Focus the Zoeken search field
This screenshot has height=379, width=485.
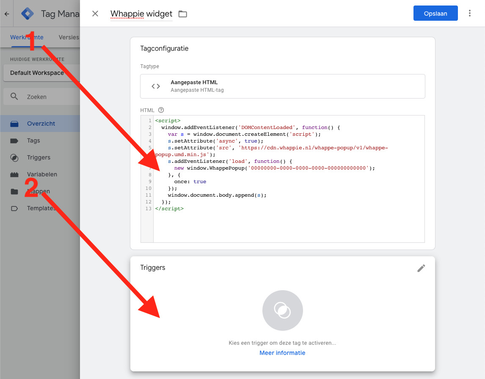pyautogui.click(x=41, y=96)
